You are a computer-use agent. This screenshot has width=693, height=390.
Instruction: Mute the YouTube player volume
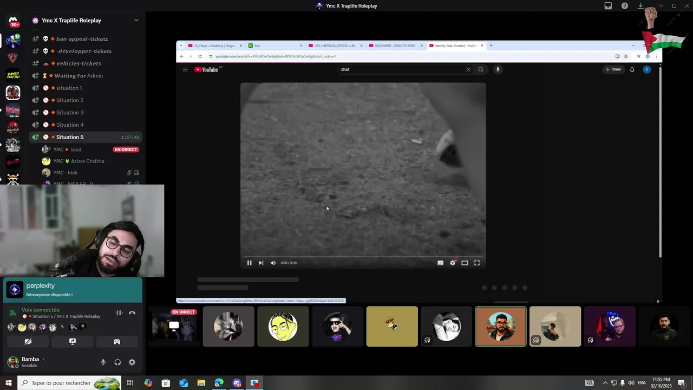coord(273,263)
